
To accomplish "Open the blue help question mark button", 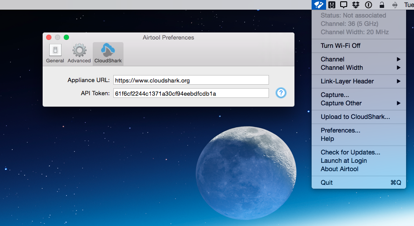I will [x=281, y=93].
